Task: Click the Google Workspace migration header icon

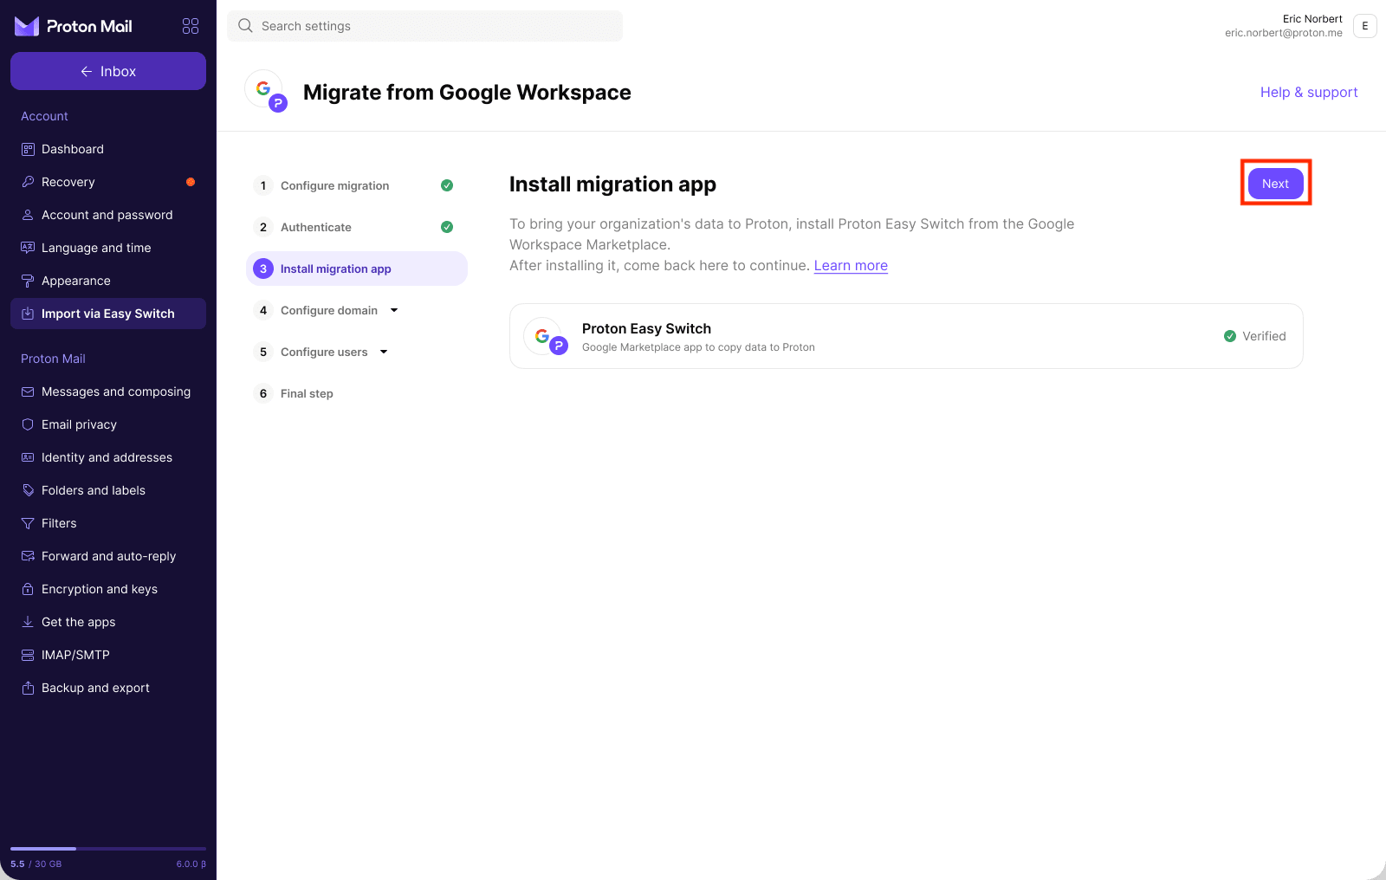Action: [x=266, y=91]
